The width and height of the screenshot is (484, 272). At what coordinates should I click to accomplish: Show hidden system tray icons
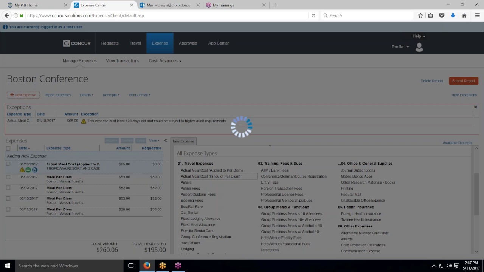tap(434, 266)
